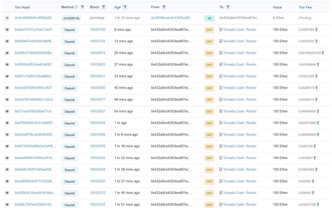This screenshot has width=332, height=208.
Task: Click gas icon beside fee 0.0462326
Action: tap(315, 146)
